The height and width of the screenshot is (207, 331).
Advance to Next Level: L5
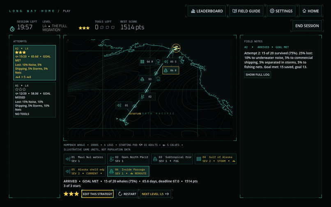[155, 194]
